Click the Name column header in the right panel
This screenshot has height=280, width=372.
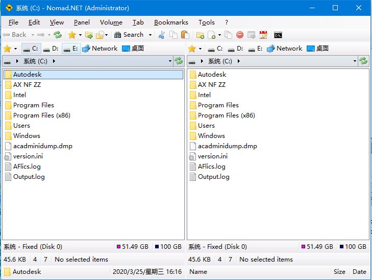click(x=198, y=272)
